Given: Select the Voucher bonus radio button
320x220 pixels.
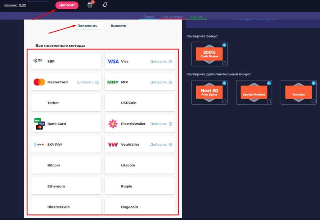Looking at the screenshot, I should 313,101.
